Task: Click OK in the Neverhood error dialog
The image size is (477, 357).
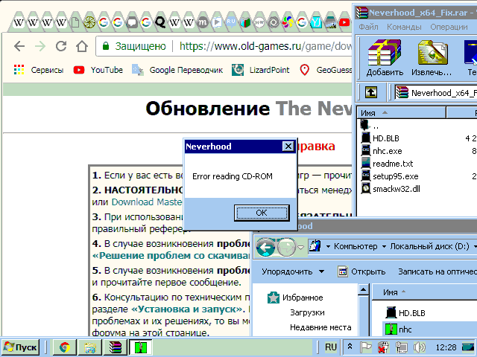Action: (262, 213)
